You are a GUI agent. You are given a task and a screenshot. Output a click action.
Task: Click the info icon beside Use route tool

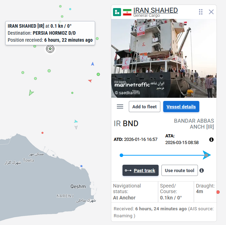[x=201, y=170]
